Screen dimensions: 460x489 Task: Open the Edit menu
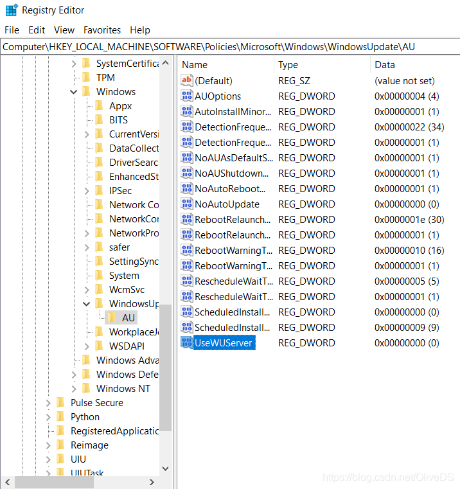point(37,30)
